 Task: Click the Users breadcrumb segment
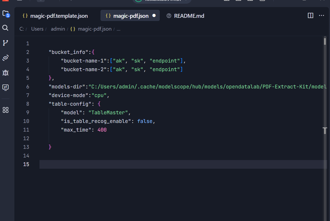(x=37, y=29)
